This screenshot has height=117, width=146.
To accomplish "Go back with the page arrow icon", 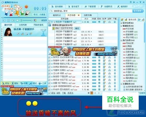I will coord(88,93).
